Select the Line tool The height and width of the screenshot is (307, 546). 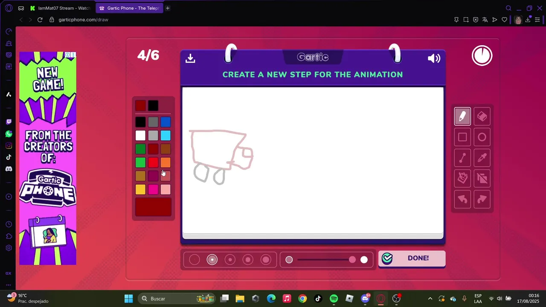[462, 158]
